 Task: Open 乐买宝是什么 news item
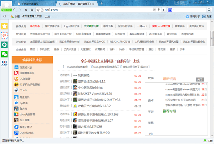(x=180, y=100)
